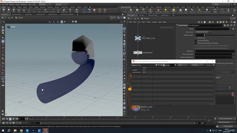Open the network editor Tools menu
Viewport: 237px width, 133px height.
[148, 22]
